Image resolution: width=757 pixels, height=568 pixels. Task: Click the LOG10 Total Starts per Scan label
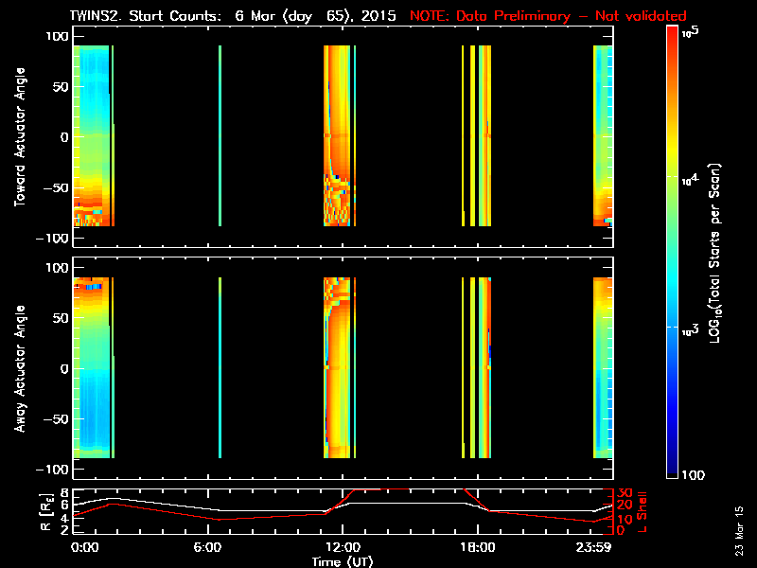click(x=717, y=251)
